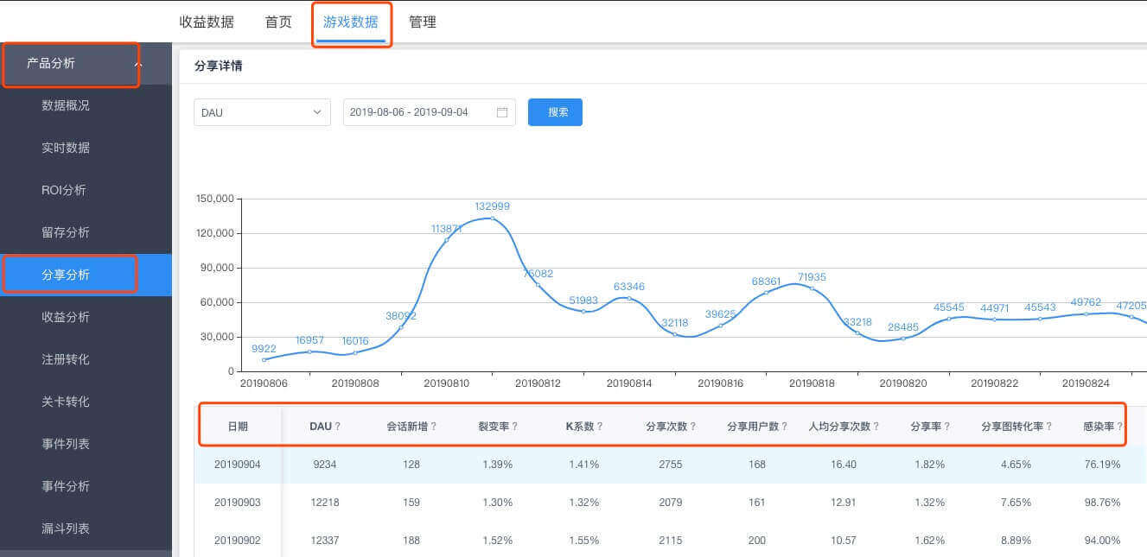Click the K系数 value 1.55%
Image resolution: width=1147 pixels, height=557 pixels.
point(583,541)
